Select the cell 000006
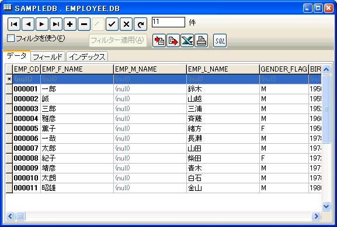 tap(26, 139)
